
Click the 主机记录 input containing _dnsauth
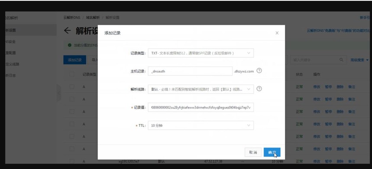[x=190, y=71]
